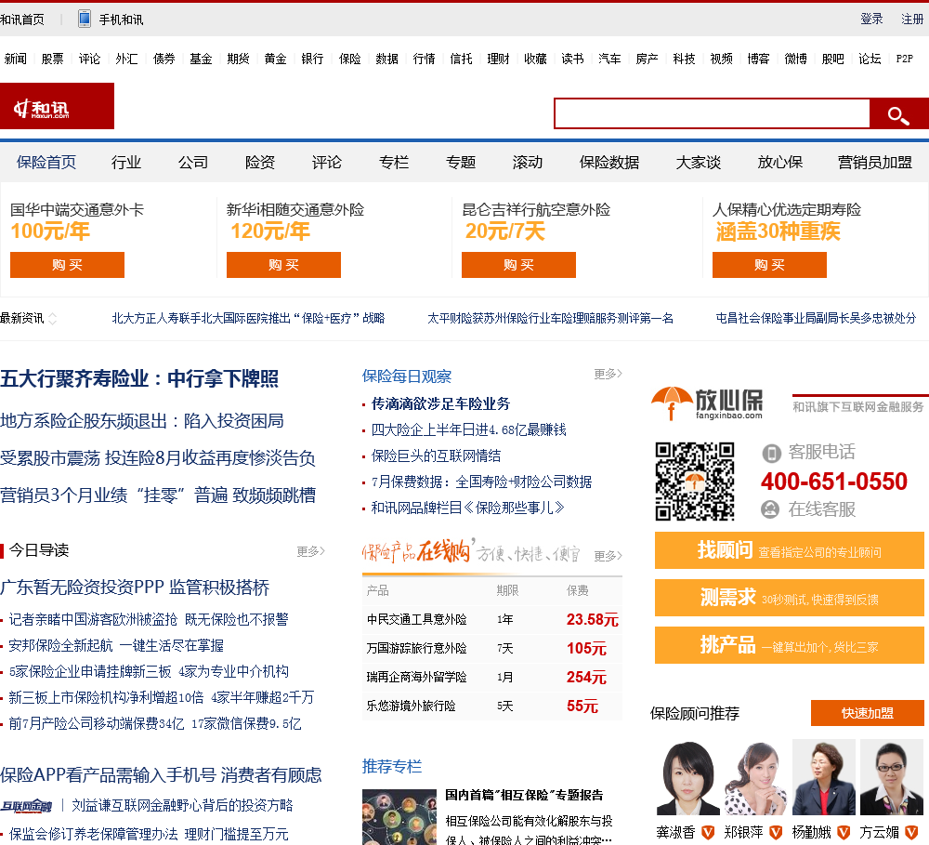The width and height of the screenshot is (929, 845).
Task: Click the search magnifier icon button
Action: coord(898,113)
